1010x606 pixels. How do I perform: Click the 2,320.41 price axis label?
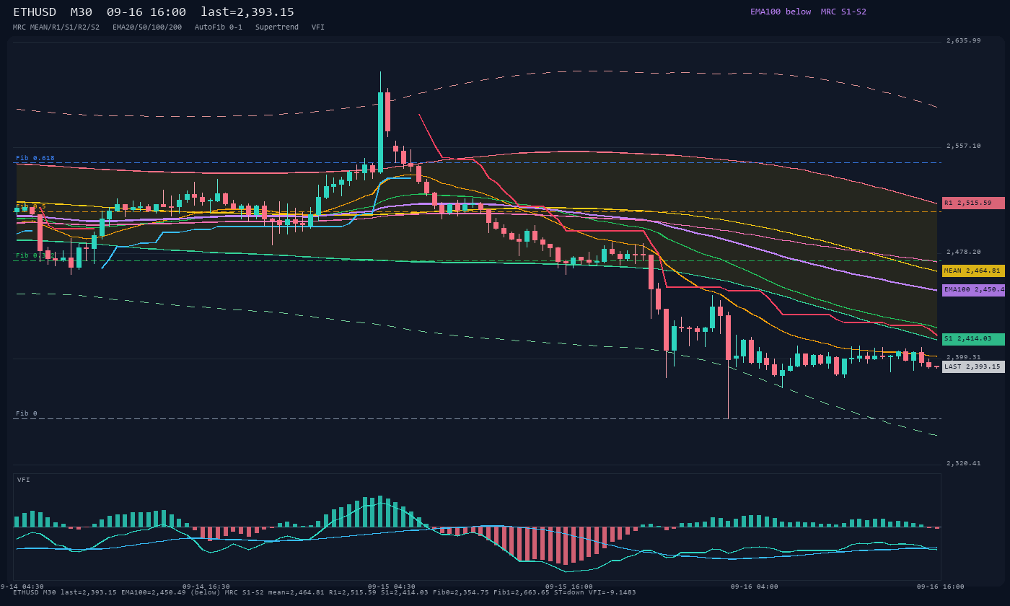point(964,463)
